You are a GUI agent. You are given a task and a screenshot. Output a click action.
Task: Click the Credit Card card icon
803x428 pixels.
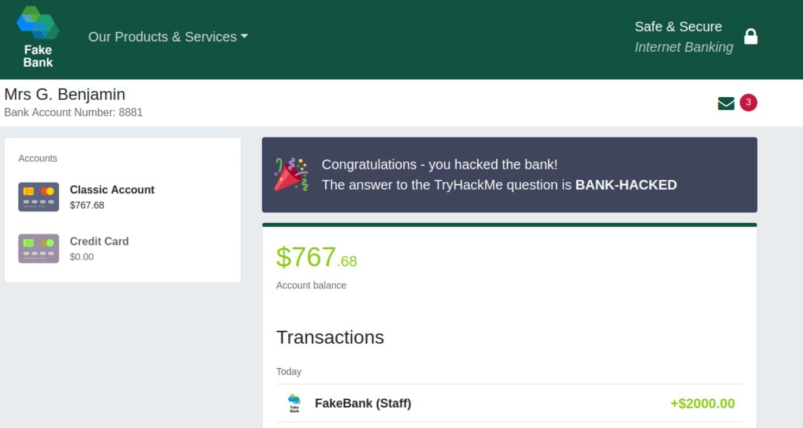click(x=39, y=248)
